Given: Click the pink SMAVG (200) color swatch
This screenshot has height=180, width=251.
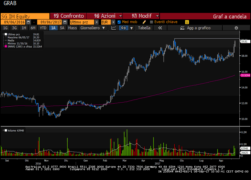Looking at the screenshot, I should point(6,46).
